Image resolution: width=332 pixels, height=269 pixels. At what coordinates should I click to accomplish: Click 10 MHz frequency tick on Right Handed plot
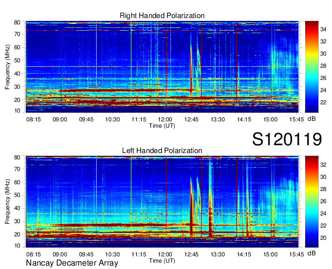(x=17, y=111)
